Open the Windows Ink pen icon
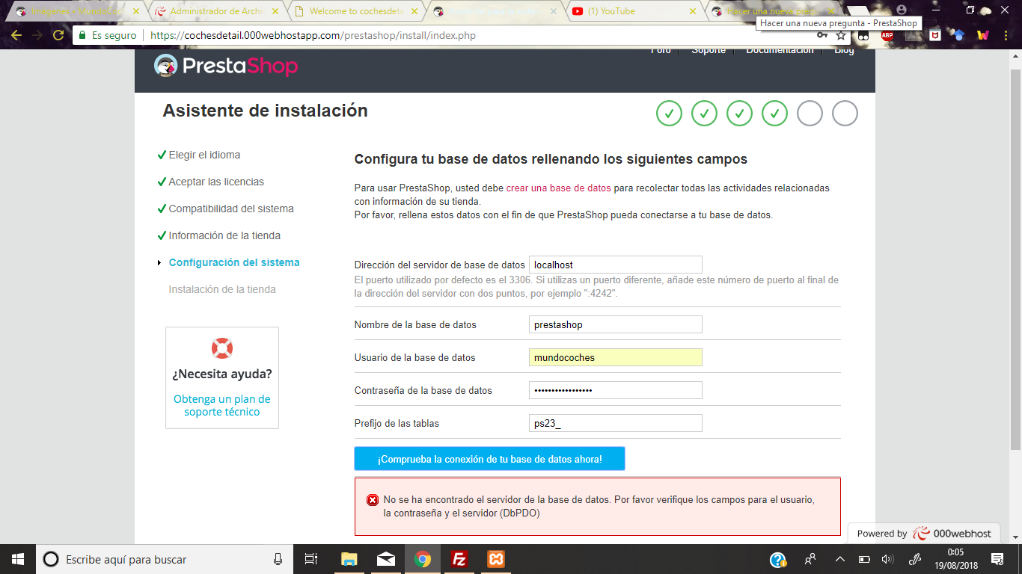Screen dimensions: 1022x574 click(x=914, y=559)
